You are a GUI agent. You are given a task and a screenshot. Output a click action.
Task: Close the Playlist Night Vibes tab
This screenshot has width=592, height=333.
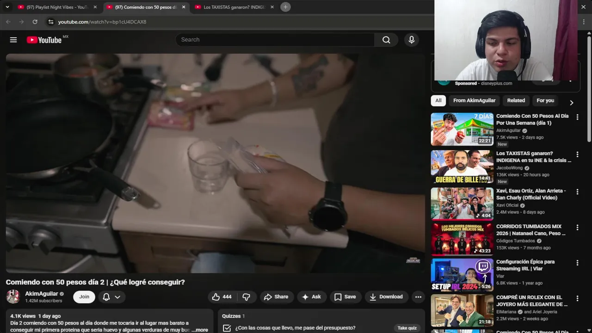(x=95, y=7)
